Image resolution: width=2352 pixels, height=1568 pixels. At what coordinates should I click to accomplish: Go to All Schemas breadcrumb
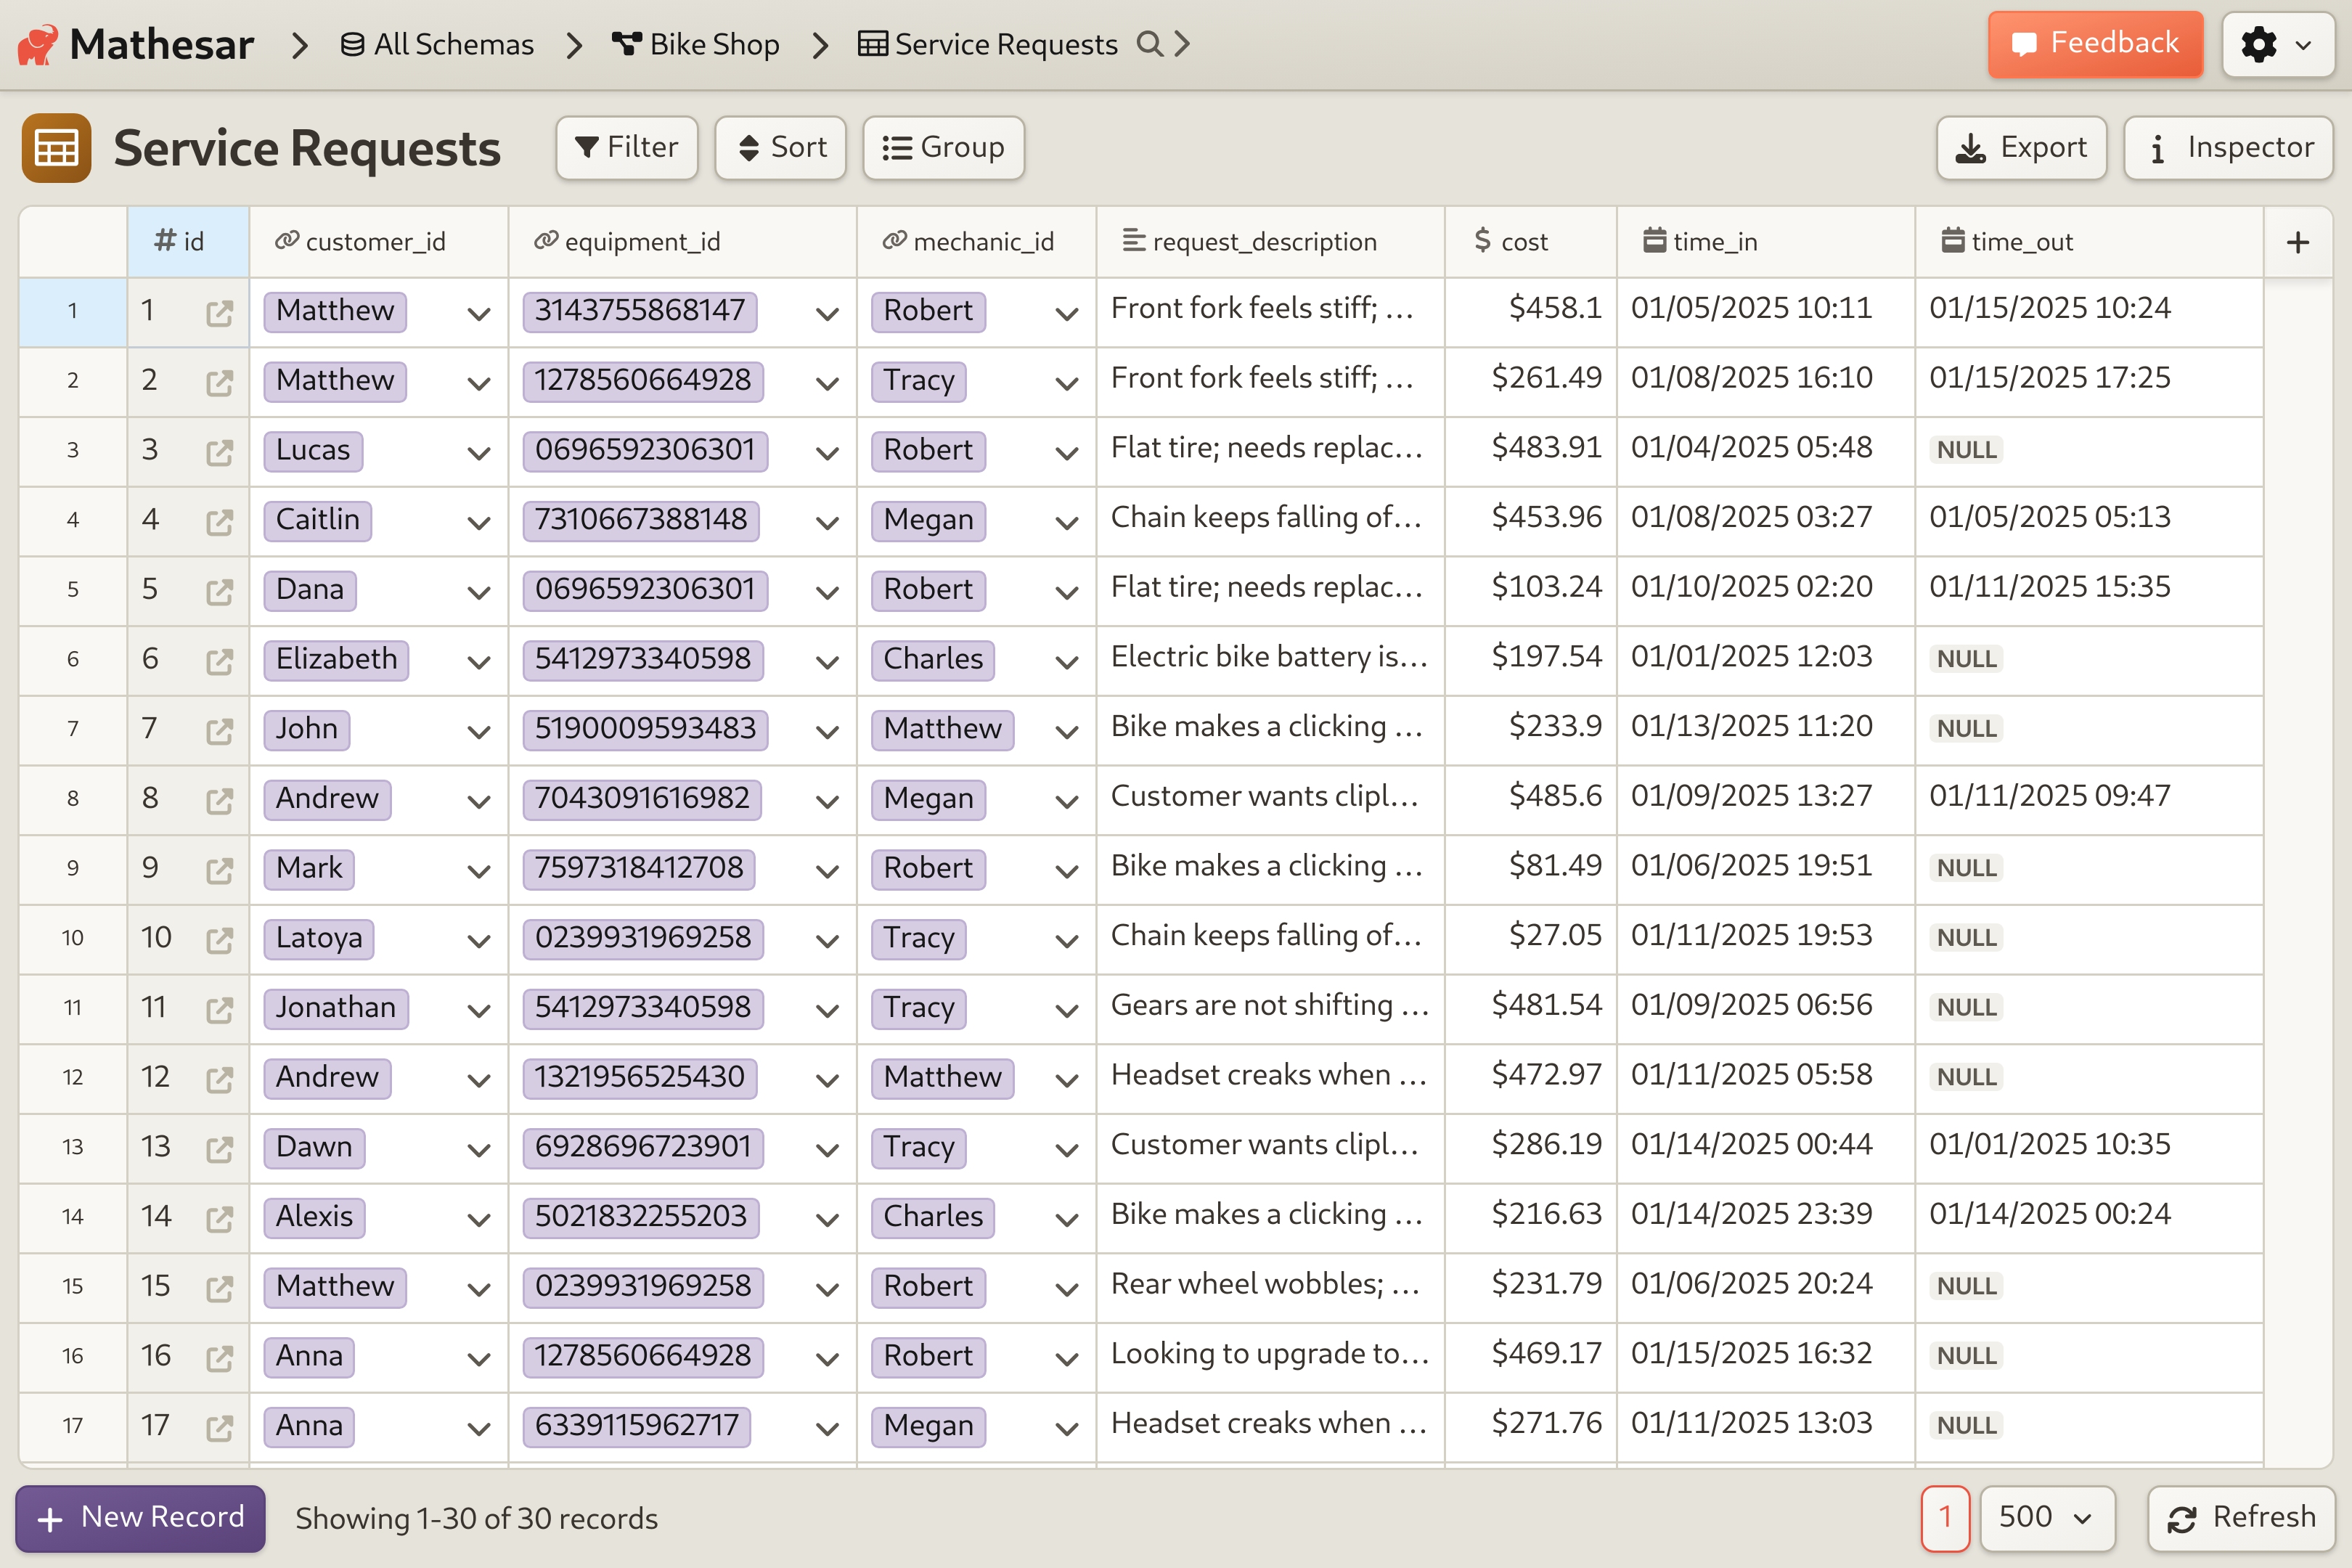(x=437, y=44)
